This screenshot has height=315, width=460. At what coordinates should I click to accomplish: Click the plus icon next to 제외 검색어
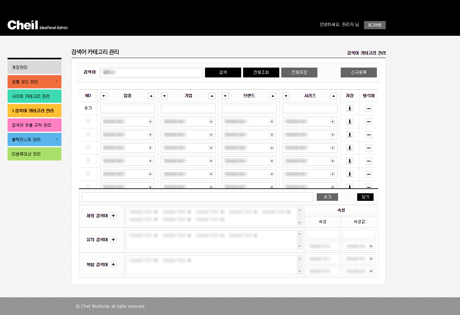[113, 216]
